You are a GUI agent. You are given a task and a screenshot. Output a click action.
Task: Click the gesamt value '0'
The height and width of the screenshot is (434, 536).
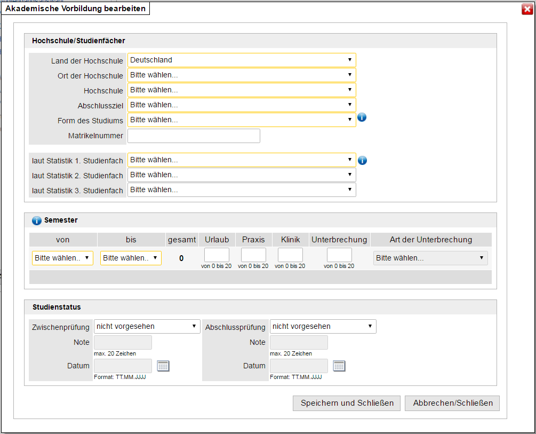click(181, 258)
